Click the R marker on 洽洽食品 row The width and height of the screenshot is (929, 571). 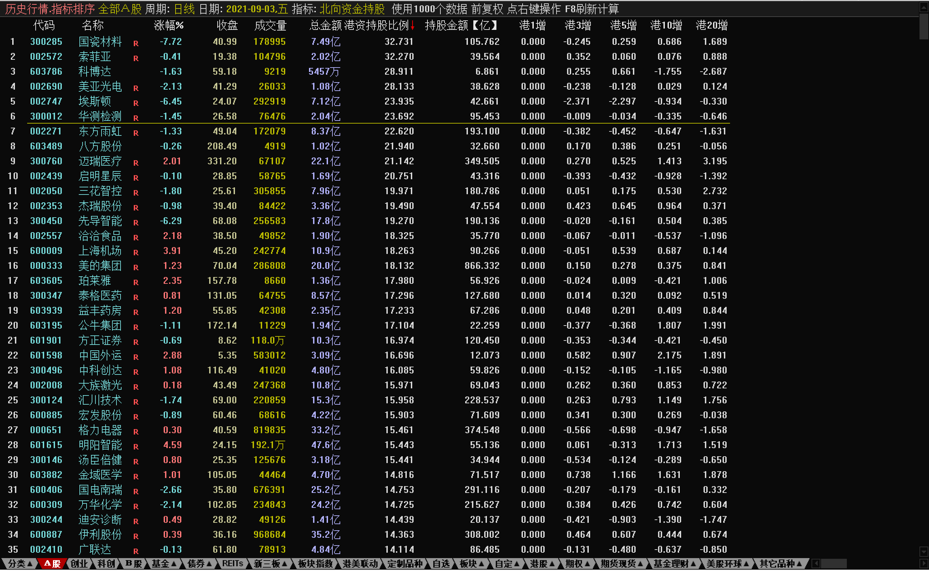(x=136, y=238)
